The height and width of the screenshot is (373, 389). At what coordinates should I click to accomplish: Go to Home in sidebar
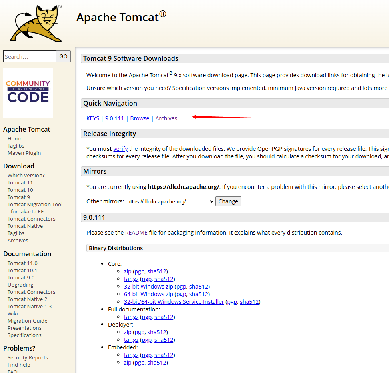pyautogui.click(x=15, y=139)
